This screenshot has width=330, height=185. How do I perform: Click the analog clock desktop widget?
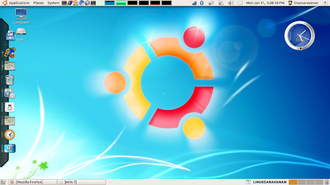coord(300,35)
